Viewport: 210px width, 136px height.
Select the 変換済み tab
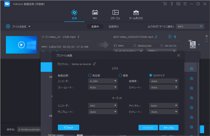click(114, 27)
